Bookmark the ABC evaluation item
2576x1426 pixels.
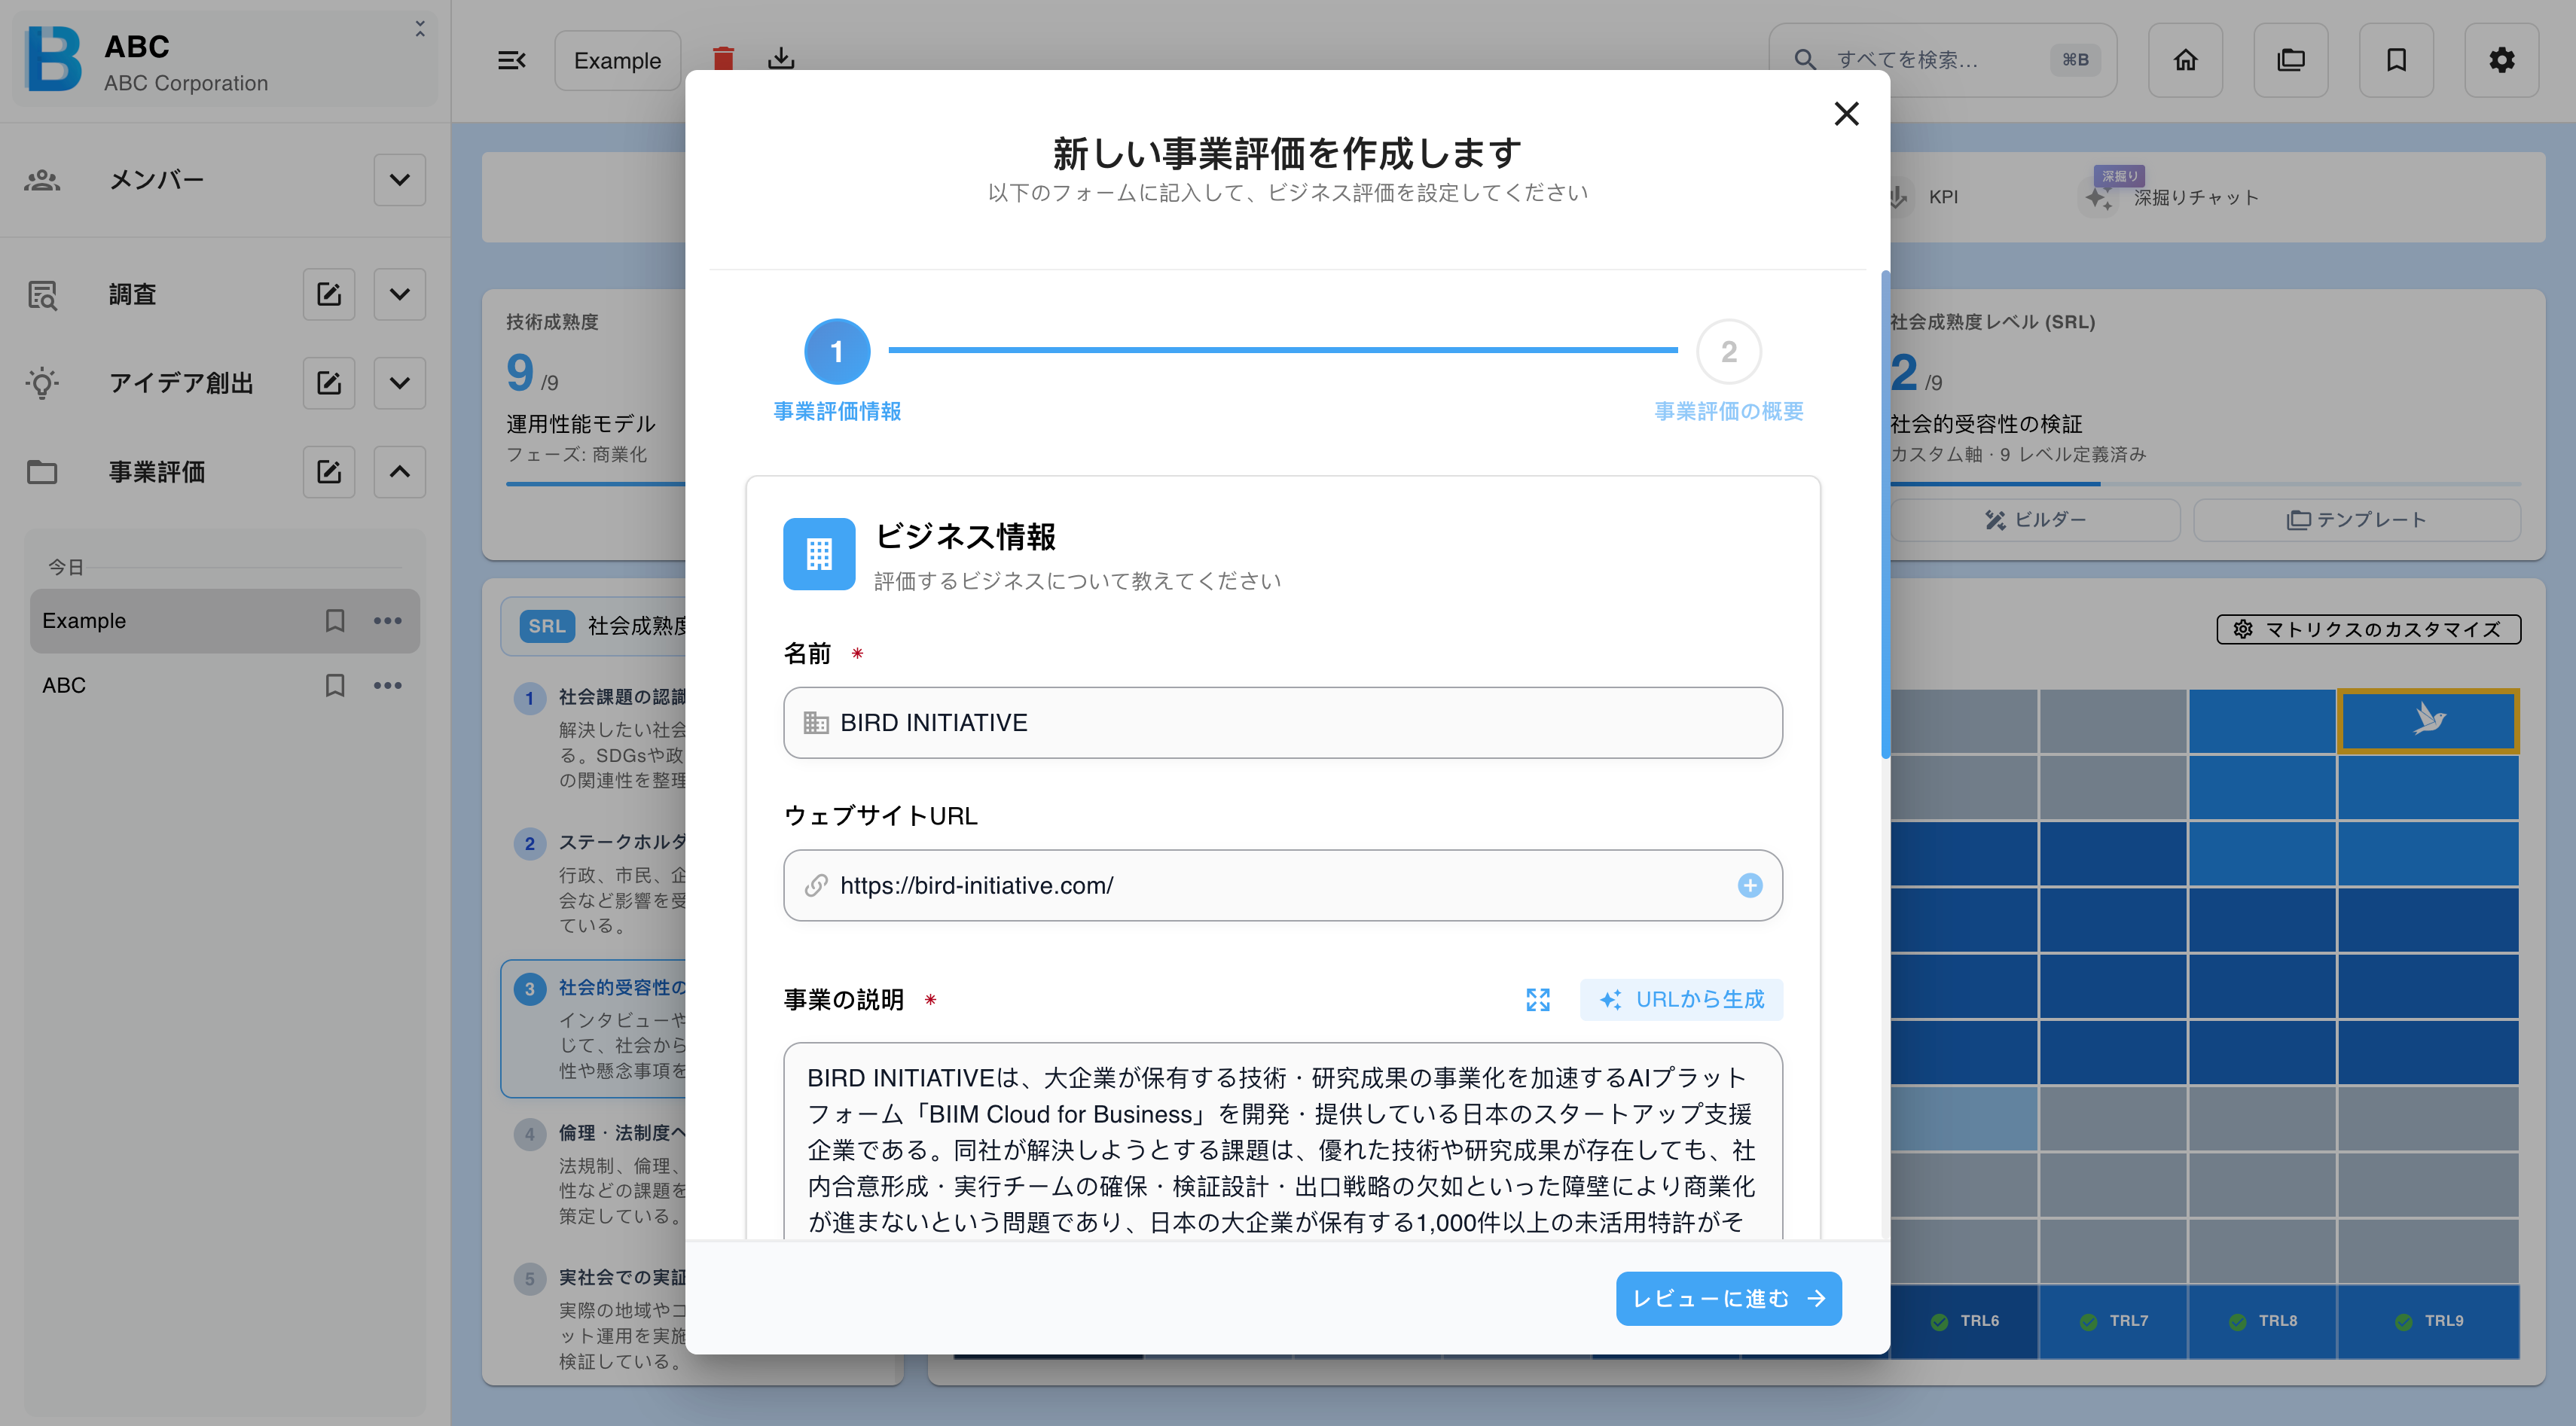(335, 686)
